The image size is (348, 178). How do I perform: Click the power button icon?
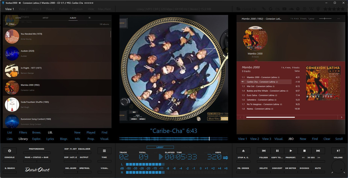(x=10, y=151)
